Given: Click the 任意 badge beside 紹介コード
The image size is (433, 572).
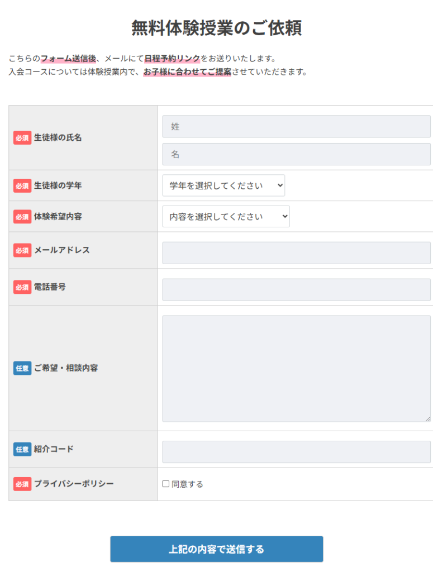Looking at the screenshot, I should point(22,449).
